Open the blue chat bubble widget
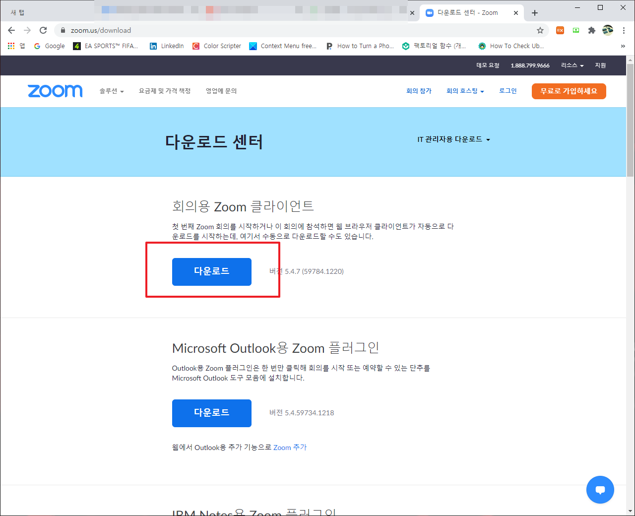 600,490
